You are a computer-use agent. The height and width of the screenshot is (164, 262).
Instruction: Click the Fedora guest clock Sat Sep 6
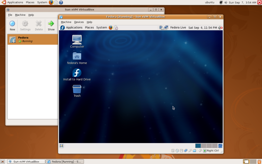[202, 28]
